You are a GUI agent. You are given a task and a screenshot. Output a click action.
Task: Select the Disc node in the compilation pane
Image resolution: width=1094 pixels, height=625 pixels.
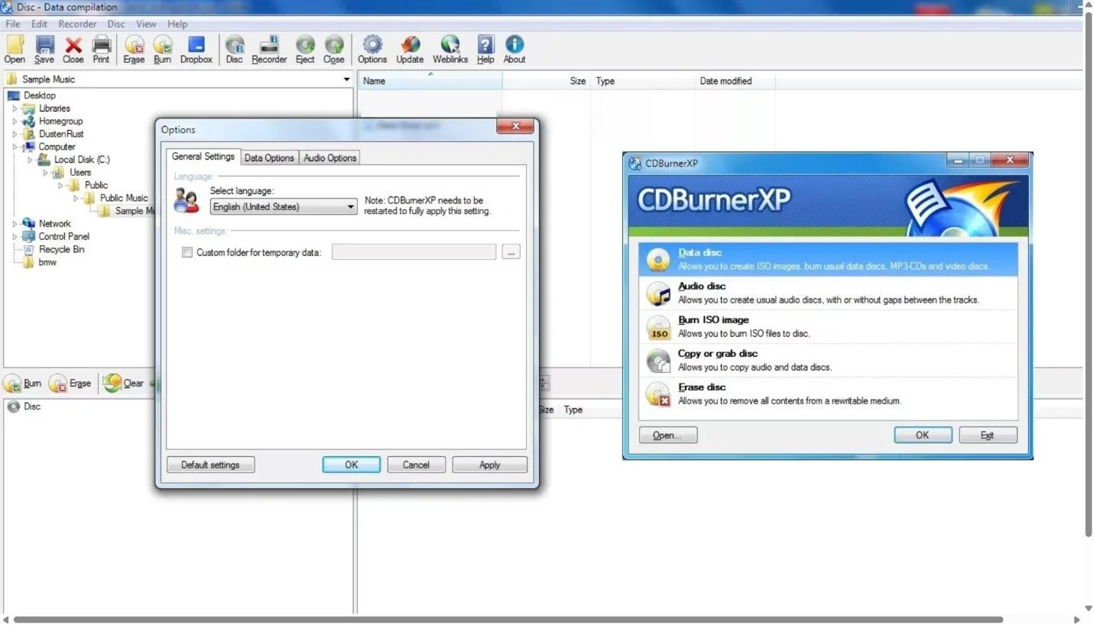[31, 406]
